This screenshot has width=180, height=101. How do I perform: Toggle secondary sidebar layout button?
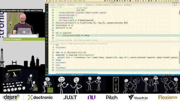click(x=176, y=3)
